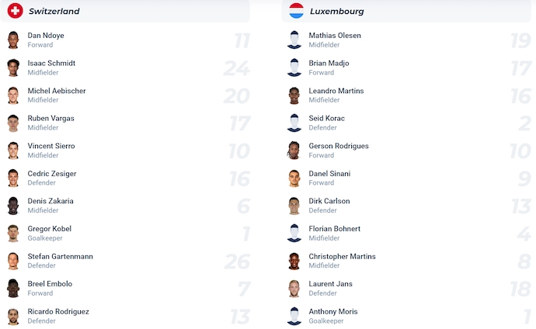Click Gerson Rodrigues' player photo
This screenshot has width=536, height=329.
(x=294, y=151)
